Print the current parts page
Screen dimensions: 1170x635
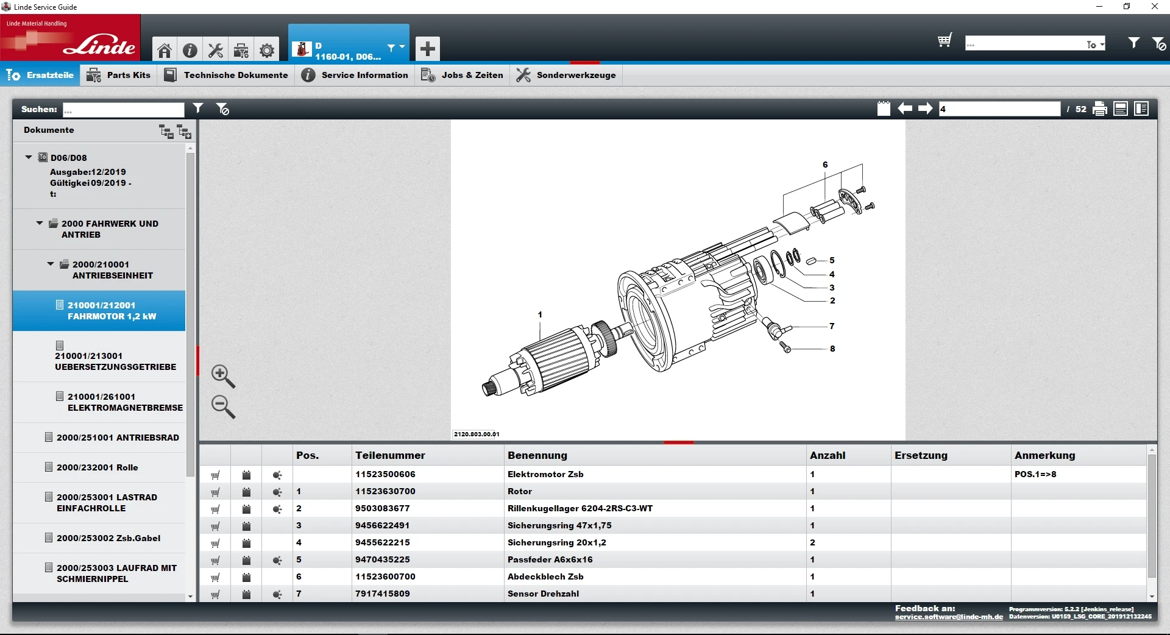tap(1100, 109)
